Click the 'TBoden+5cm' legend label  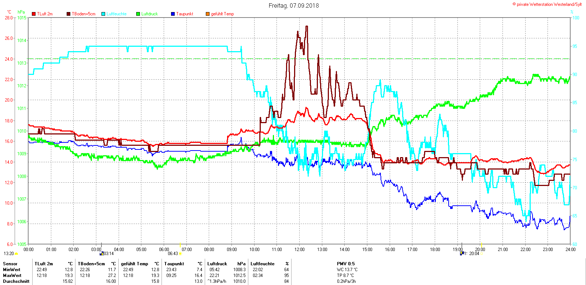pos(84,14)
